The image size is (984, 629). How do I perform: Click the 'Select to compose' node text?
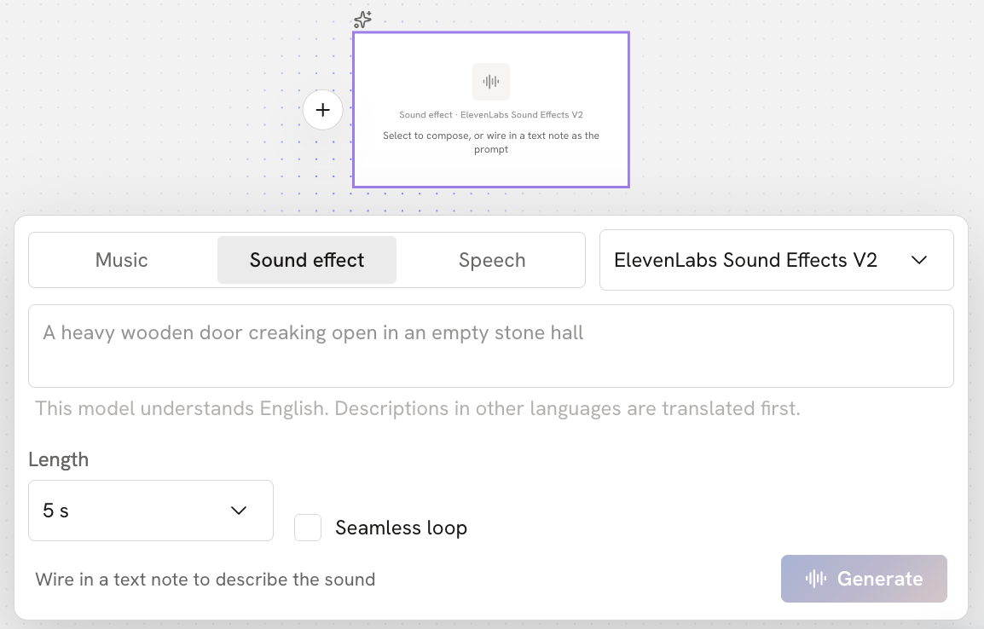click(x=491, y=142)
